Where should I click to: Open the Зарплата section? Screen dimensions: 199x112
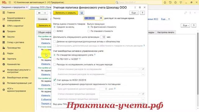coord(12,59)
